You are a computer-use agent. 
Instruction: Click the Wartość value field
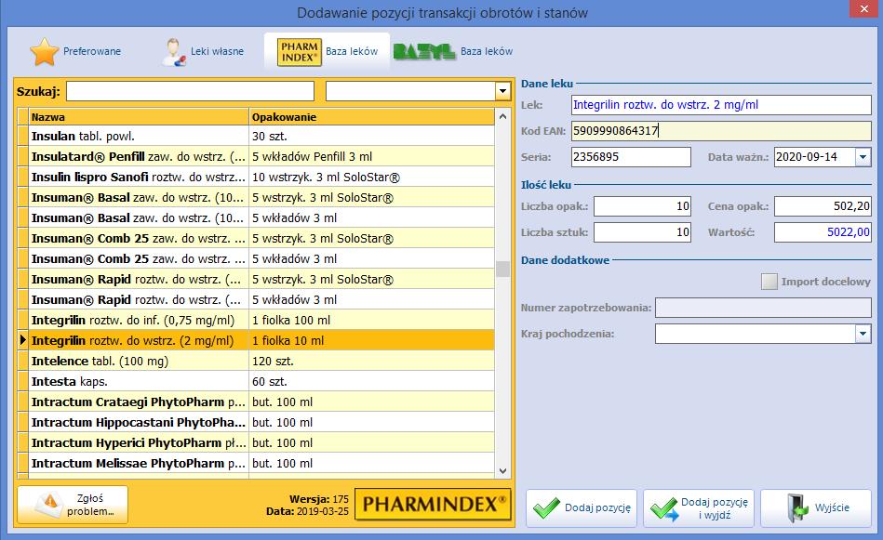click(x=823, y=231)
